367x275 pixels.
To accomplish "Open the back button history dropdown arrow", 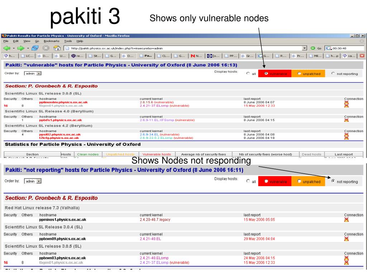I will tap(14, 48).
